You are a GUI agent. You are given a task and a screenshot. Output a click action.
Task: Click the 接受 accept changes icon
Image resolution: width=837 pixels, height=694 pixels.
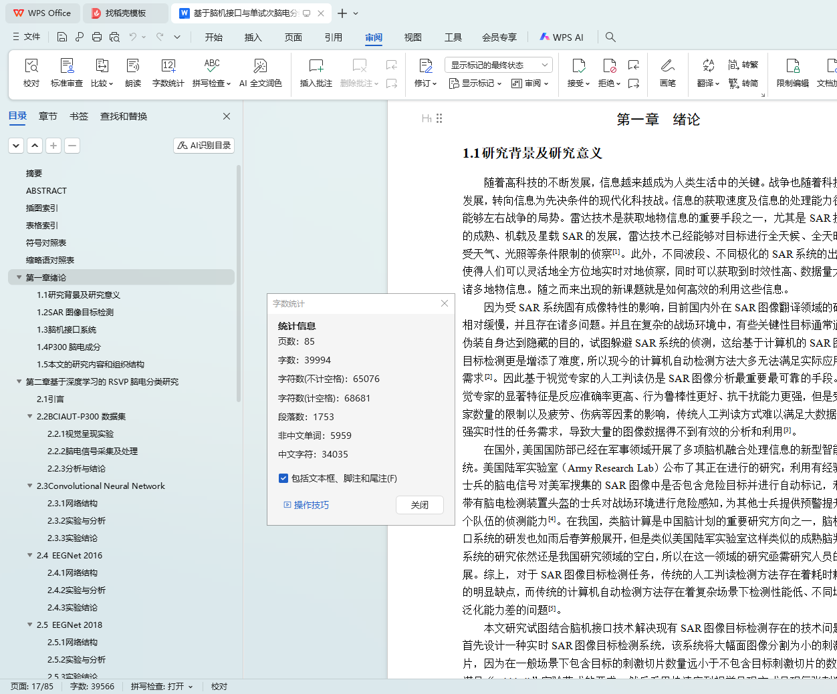pyautogui.click(x=579, y=65)
